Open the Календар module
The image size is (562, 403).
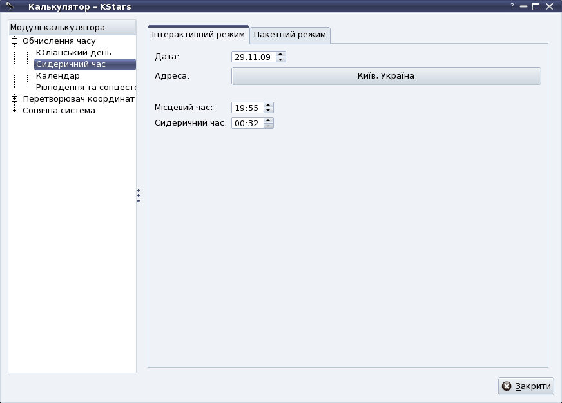click(57, 76)
